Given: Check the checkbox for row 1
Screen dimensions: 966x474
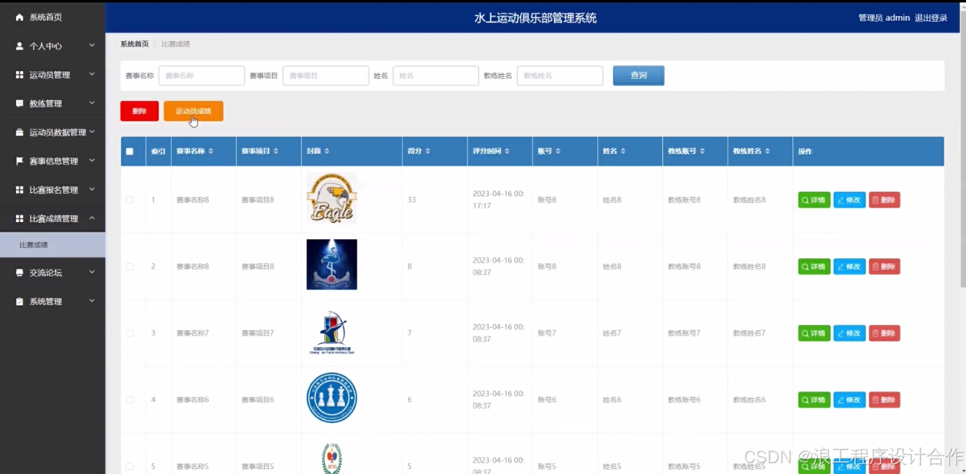Looking at the screenshot, I should [130, 200].
